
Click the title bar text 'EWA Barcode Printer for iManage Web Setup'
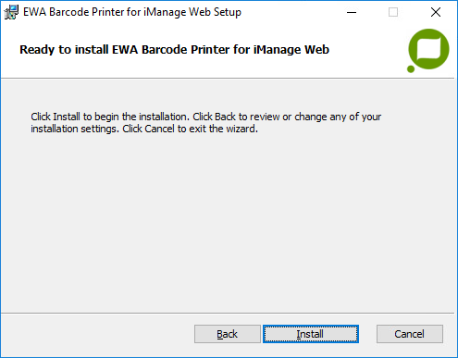(x=132, y=12)
